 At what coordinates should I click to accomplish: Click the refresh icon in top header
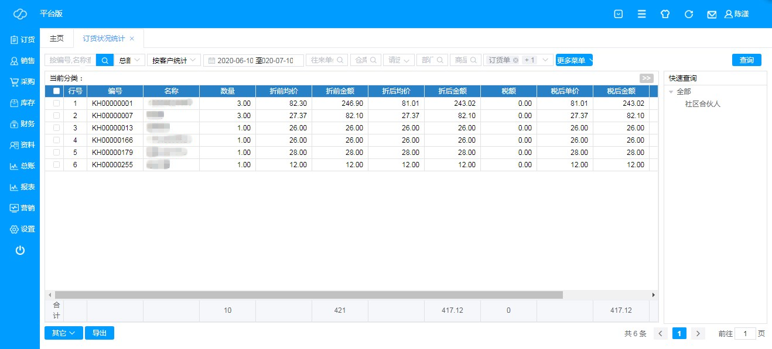[689, 14]
